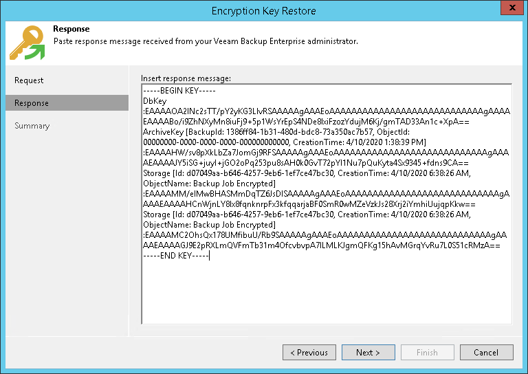
Task: Cancel the key restore wizard
Action: [x=486, y=353]
